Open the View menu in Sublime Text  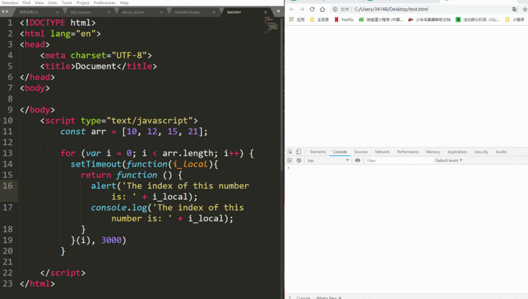39,3
